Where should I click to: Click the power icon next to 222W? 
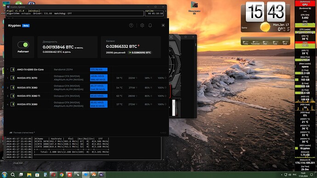tap(136, 78)
